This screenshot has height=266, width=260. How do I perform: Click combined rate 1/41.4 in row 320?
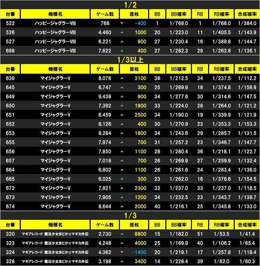click(247, 234)
